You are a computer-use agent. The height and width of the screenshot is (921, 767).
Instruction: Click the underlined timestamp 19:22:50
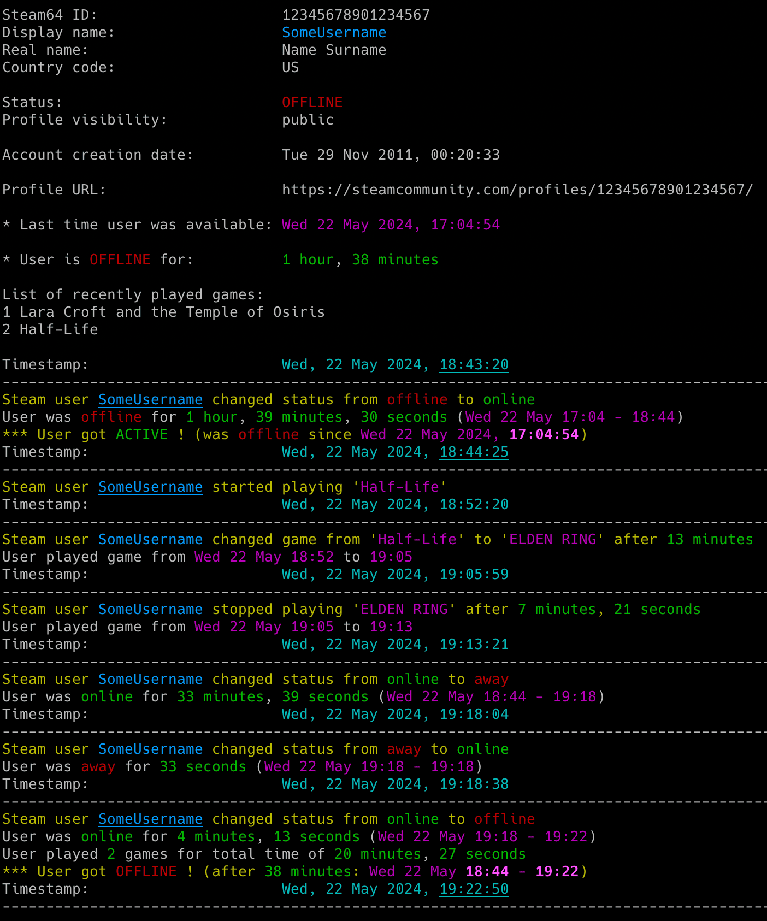474,889
